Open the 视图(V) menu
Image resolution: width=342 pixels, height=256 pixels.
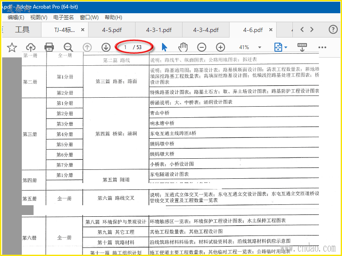tap(38, 17)
